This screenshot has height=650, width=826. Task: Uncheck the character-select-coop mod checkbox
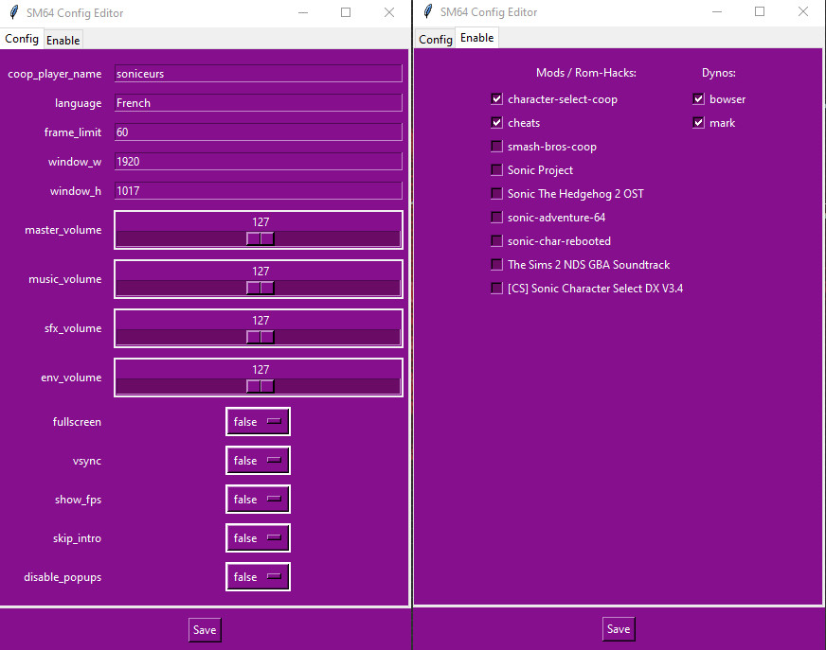click(x=496, y=99)
